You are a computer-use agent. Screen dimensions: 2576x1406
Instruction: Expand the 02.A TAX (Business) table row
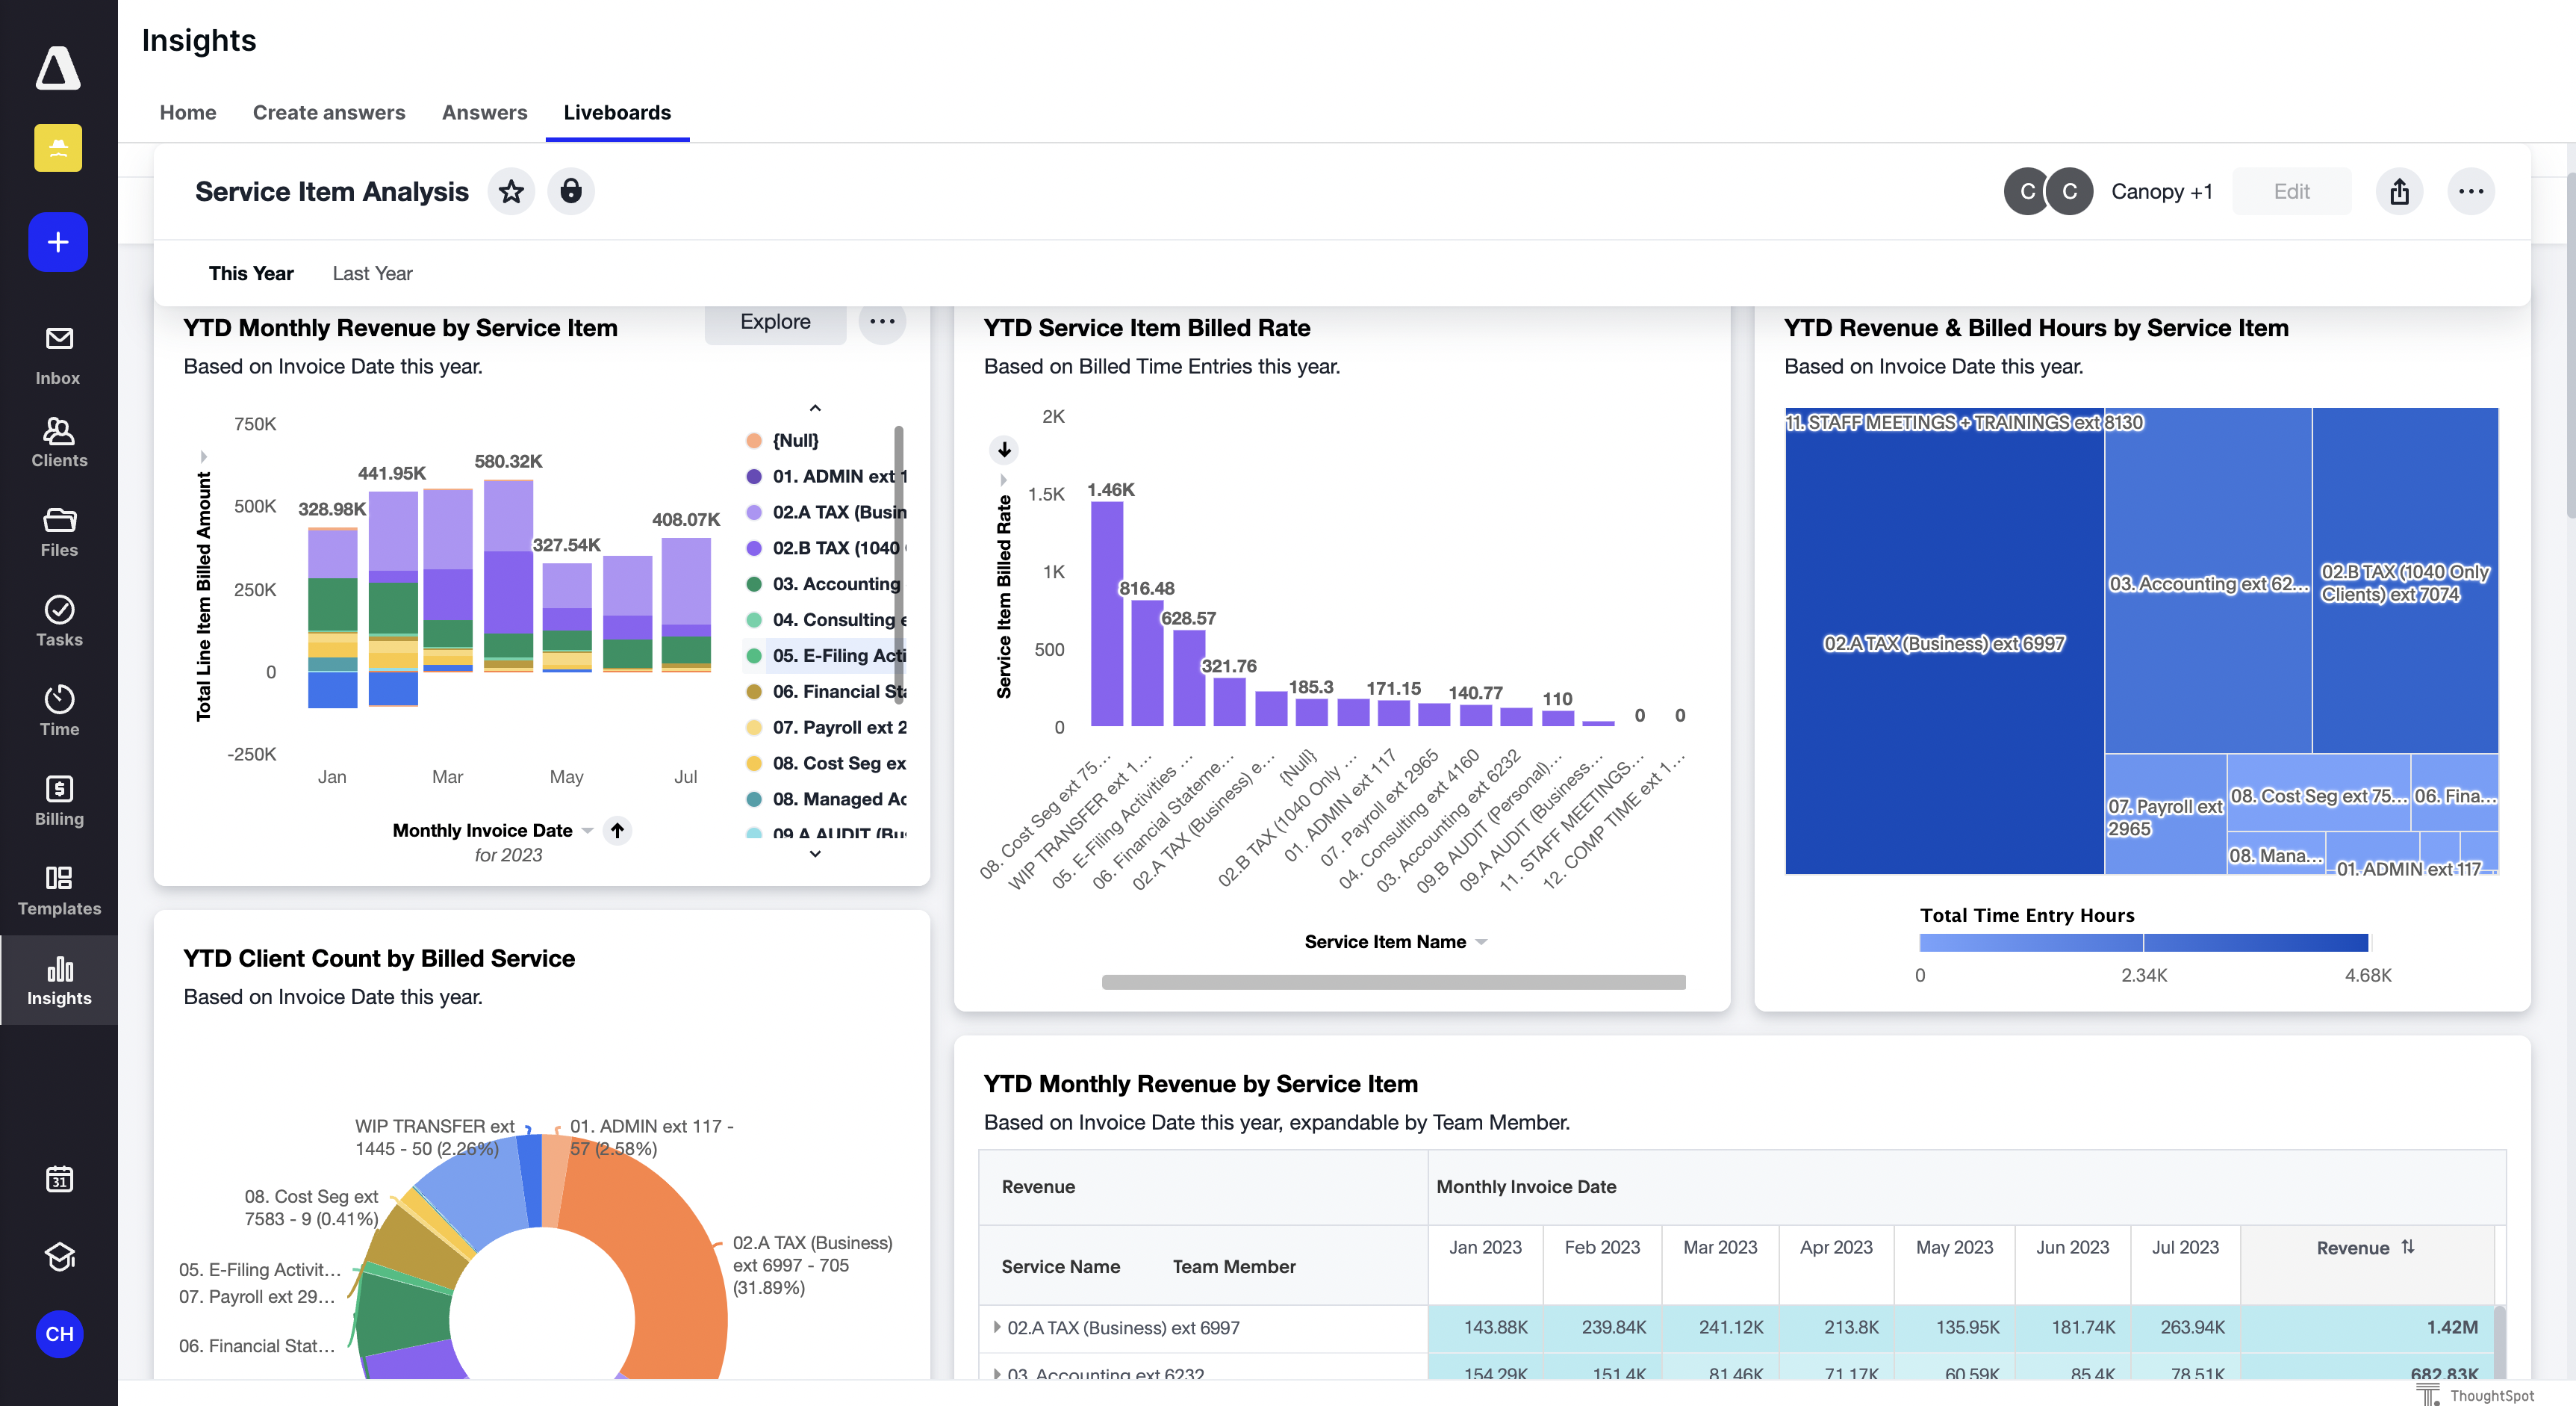click(x=996, y=1327)
